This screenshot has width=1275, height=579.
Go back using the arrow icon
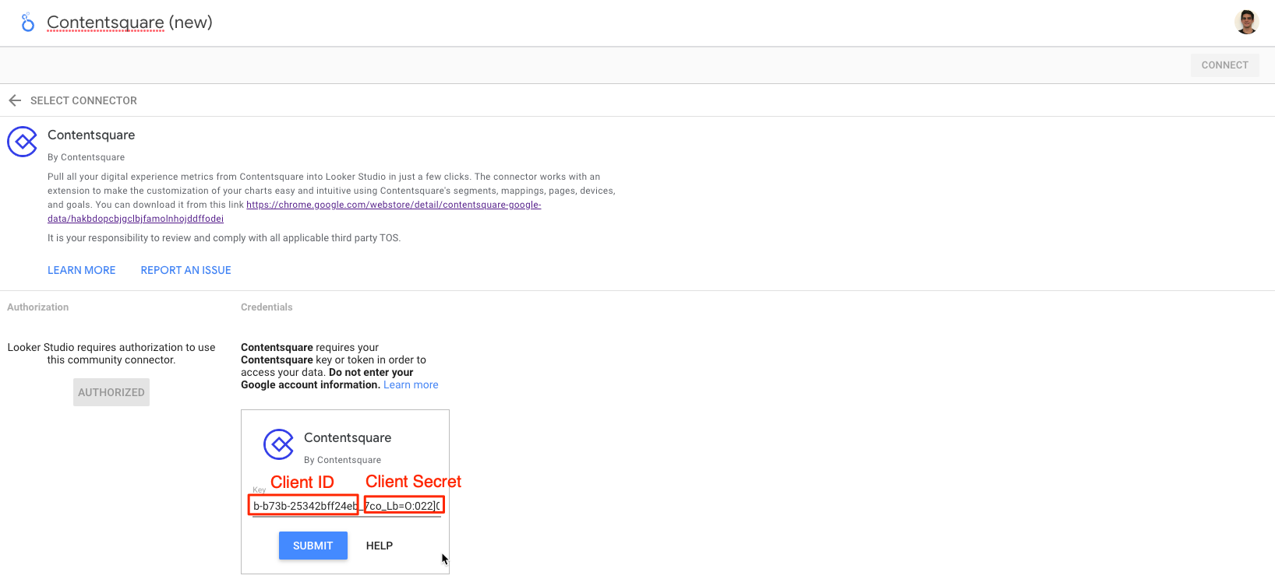15,100
